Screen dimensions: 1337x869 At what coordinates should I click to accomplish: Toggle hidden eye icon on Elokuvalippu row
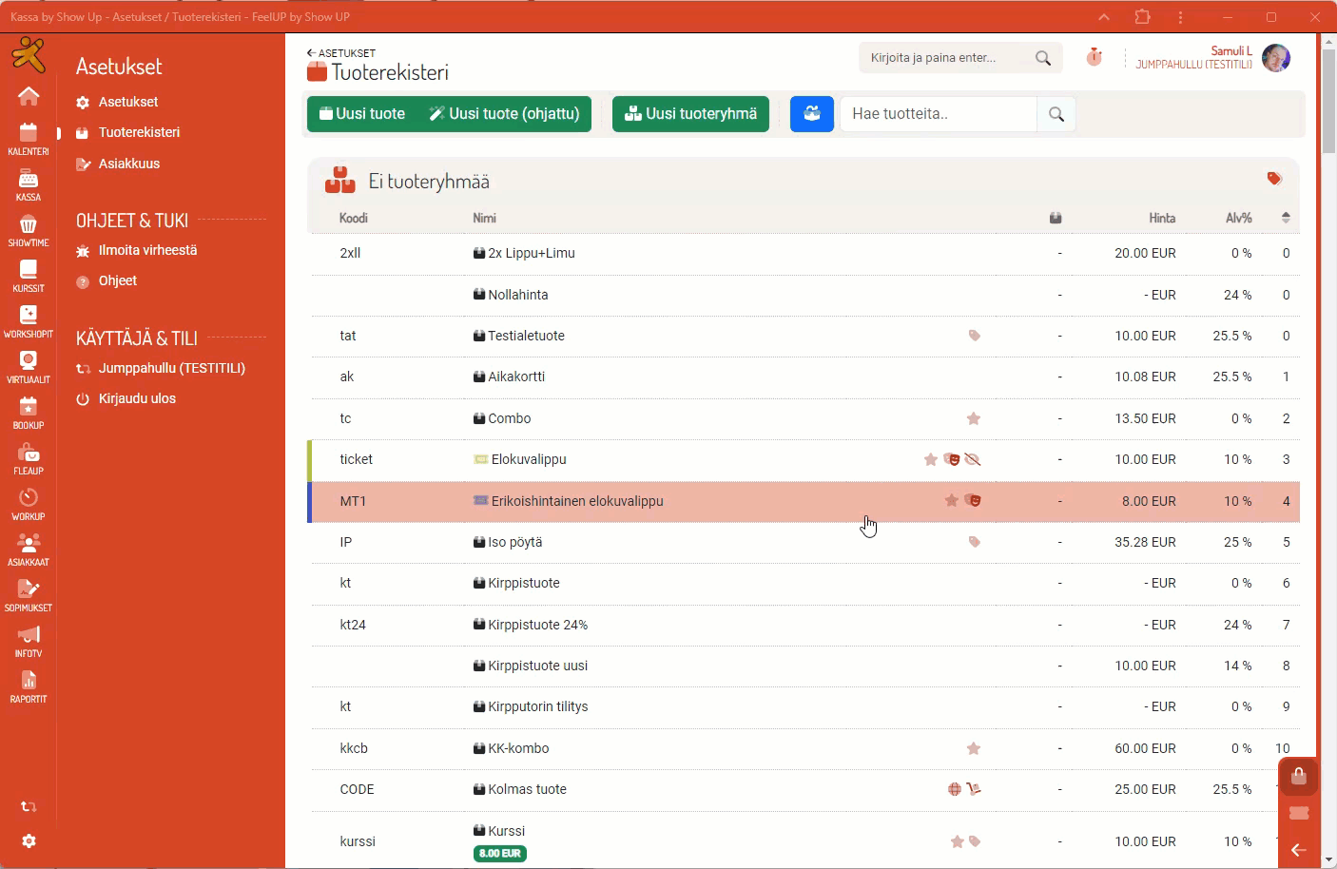click(973, 460)
